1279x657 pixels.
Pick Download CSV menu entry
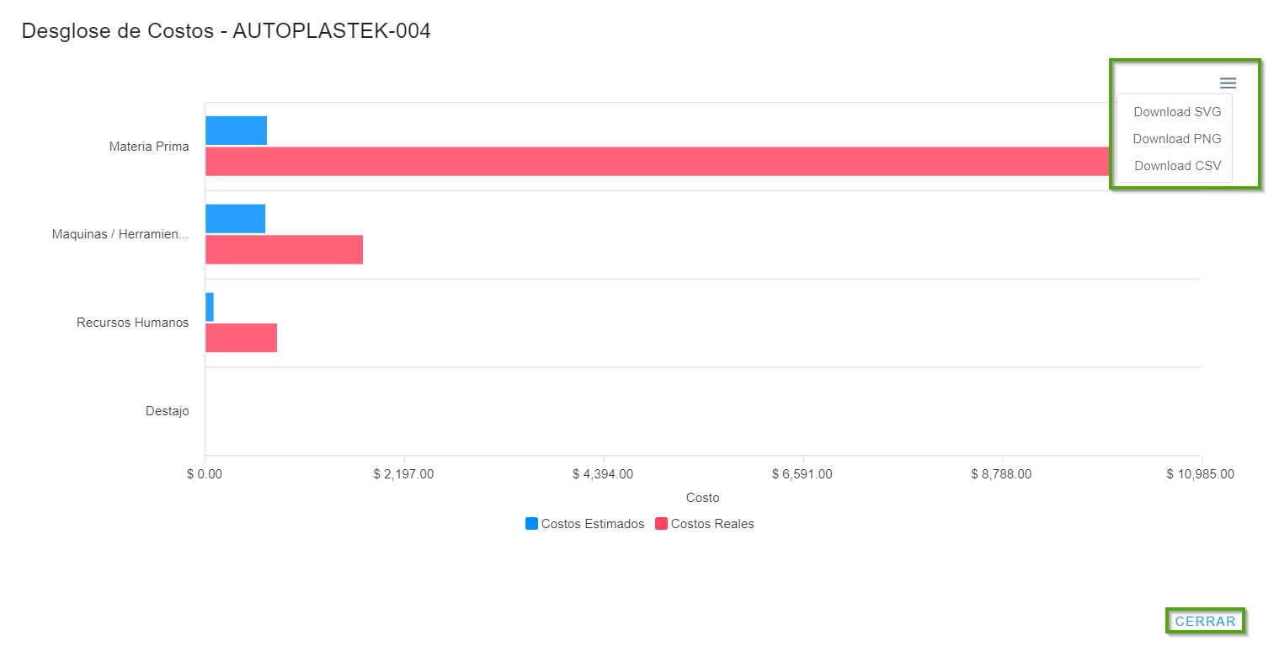tap(1176, 166)
